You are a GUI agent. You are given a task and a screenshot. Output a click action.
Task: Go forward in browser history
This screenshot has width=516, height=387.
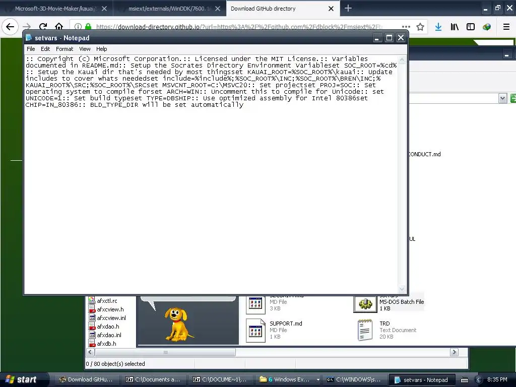coord(27,27)
